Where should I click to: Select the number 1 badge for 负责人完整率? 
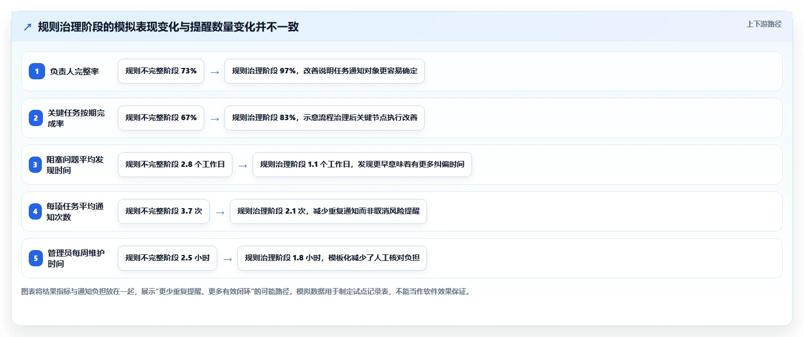point(36,71)
